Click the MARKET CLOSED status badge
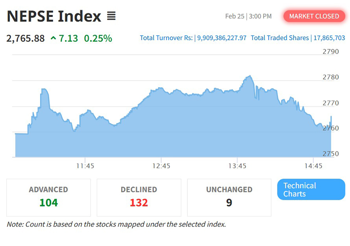350x246 pixels. click(x=314, y=16)
